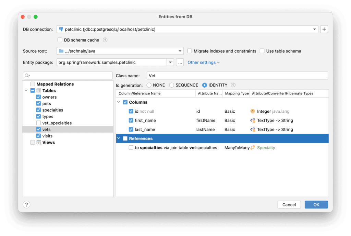Click the Specialty entity icon in References row
This screenshot has width=351, height=236.
253,147
